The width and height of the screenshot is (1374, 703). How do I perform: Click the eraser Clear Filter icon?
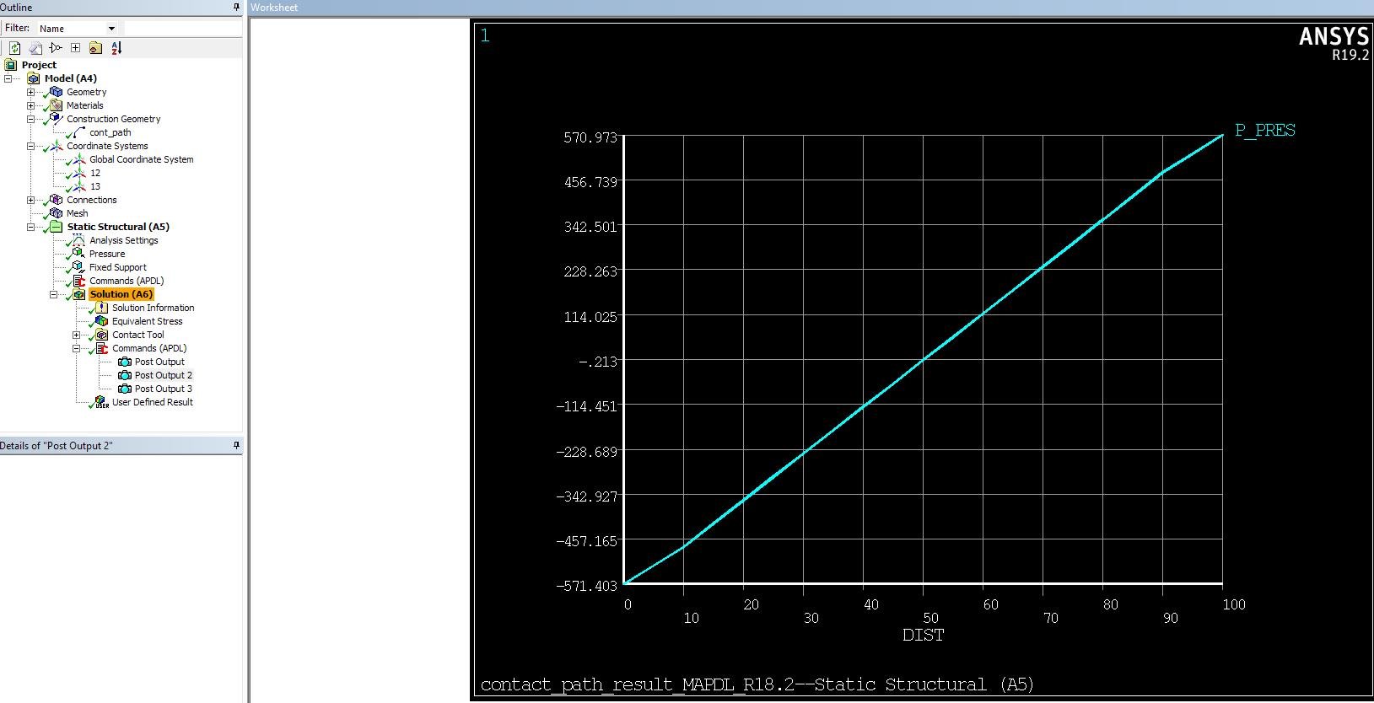[35, 48]
